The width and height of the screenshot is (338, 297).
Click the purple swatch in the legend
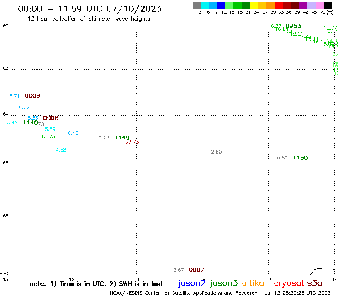[303, 5]
